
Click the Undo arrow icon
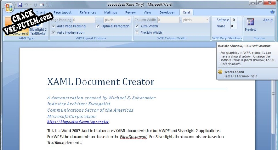pyautogui.click(x=26, y=5)
